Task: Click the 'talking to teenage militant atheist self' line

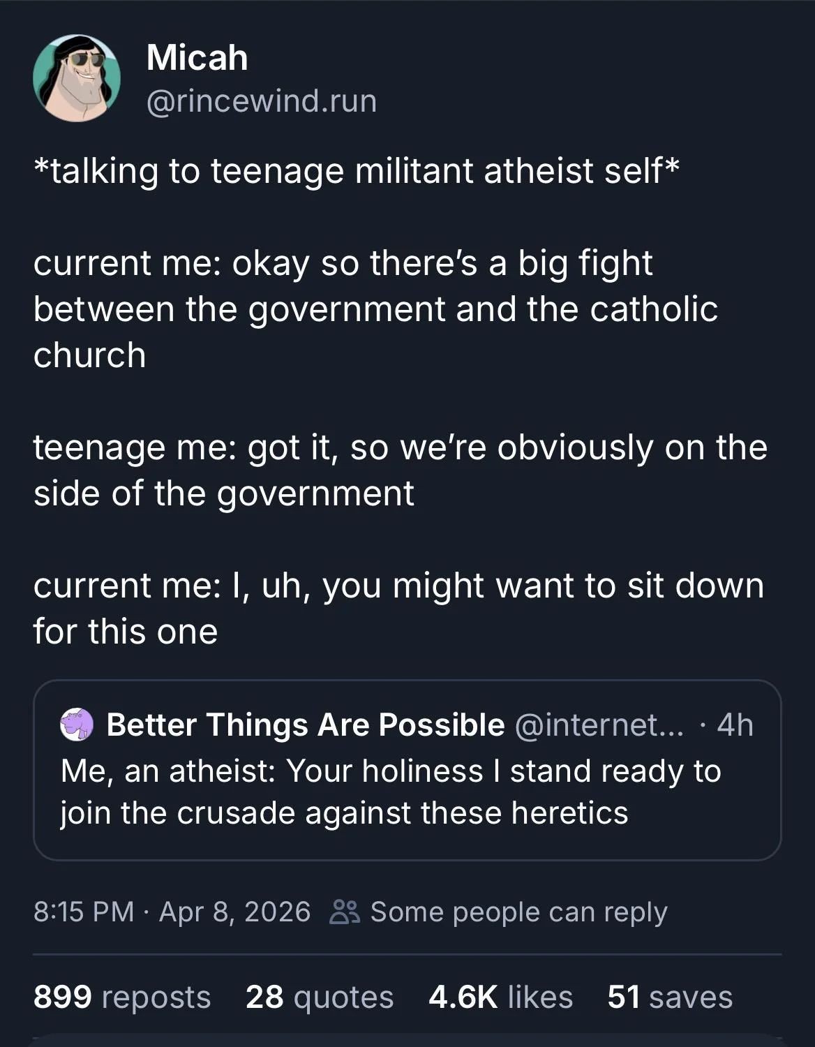Action: [x=356, y=171]
